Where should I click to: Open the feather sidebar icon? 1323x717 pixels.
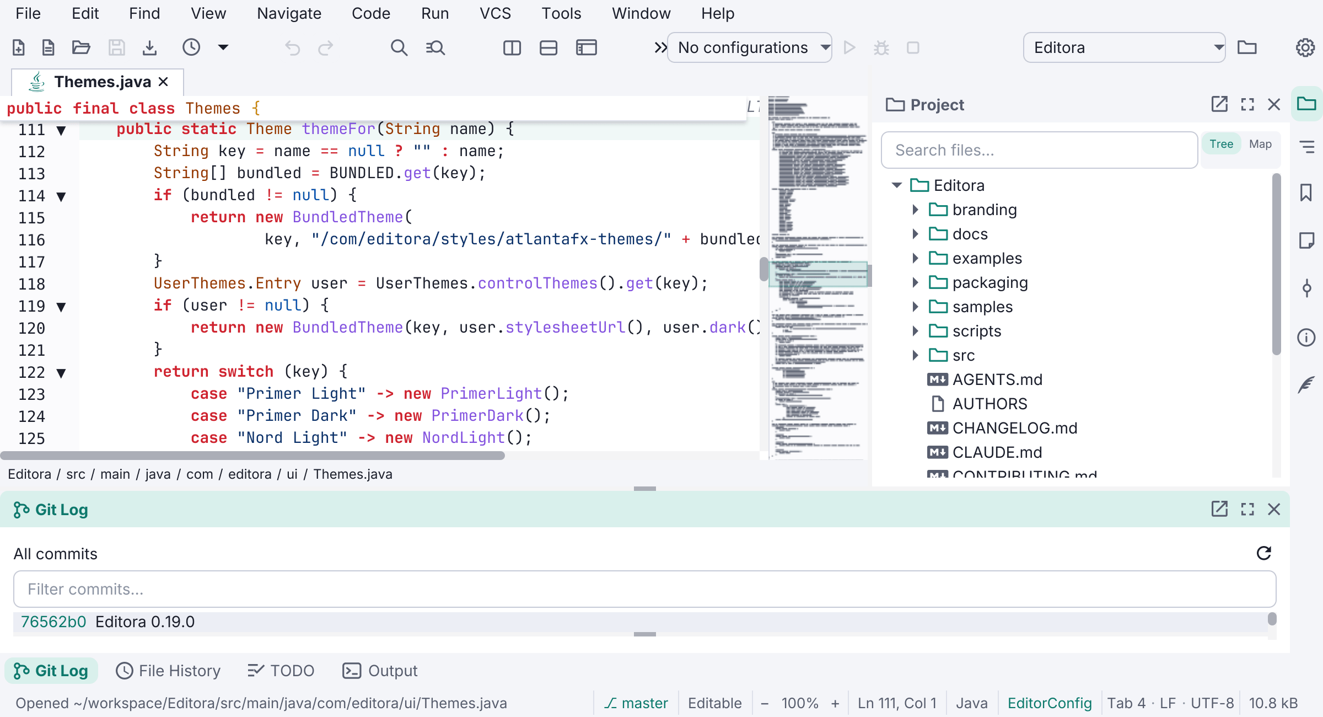1306,384
